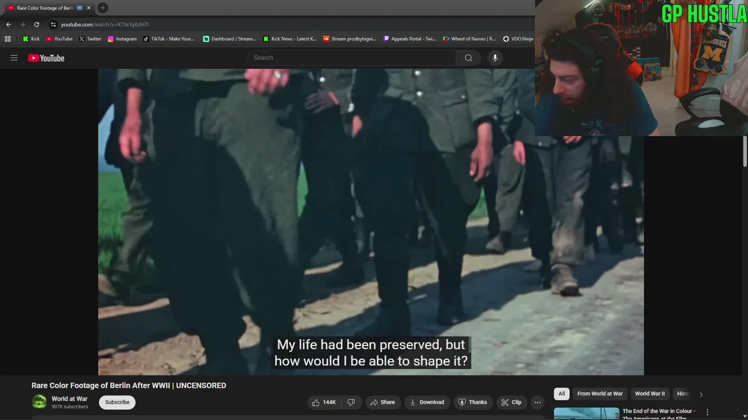Click the World at War channel avatar

39,402
